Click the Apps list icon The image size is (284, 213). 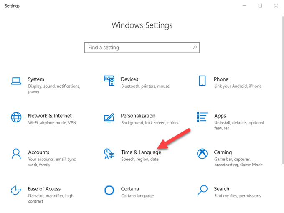click(x=202, y=117)
